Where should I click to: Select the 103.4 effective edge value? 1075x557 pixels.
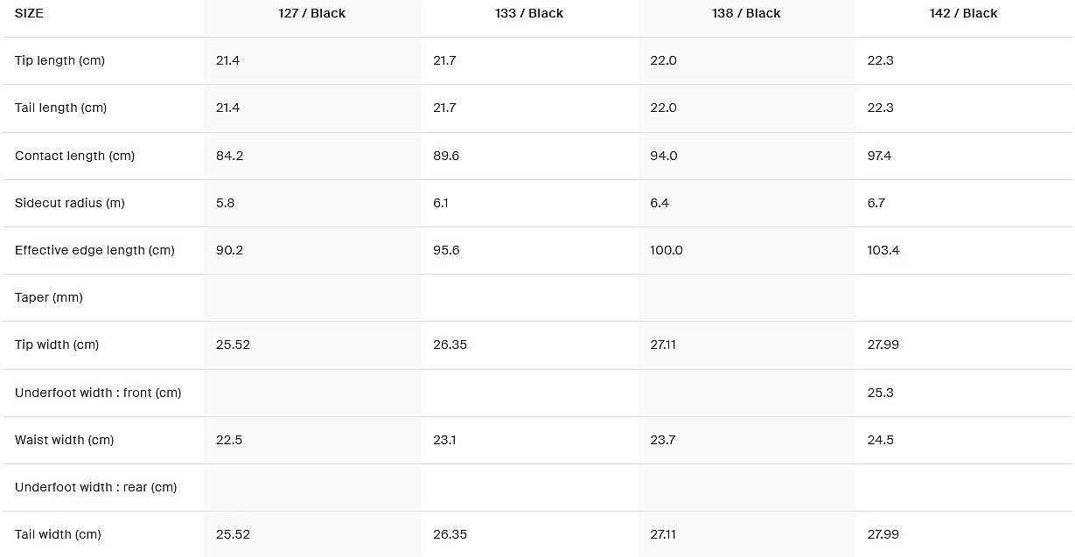click(883, 250)
